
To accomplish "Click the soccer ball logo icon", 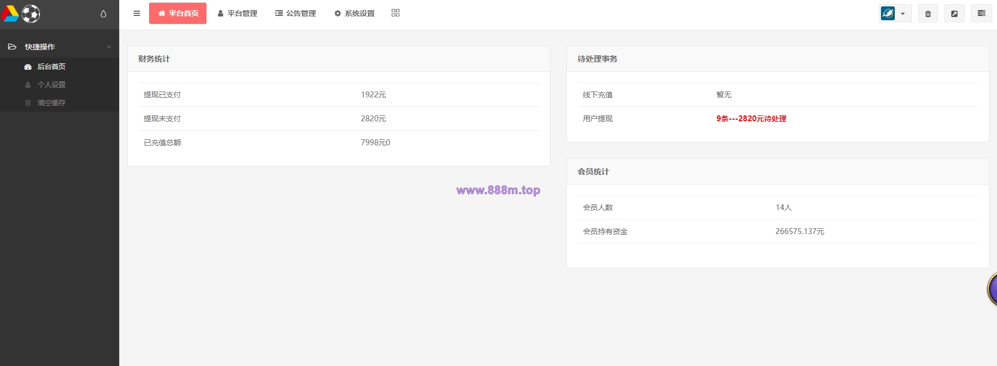I will [x=31, y=14].
